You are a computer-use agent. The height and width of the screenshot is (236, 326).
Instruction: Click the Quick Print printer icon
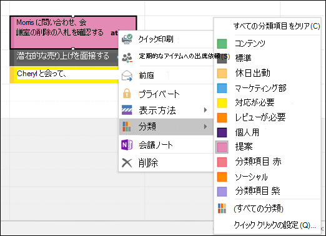pos(127,39)
